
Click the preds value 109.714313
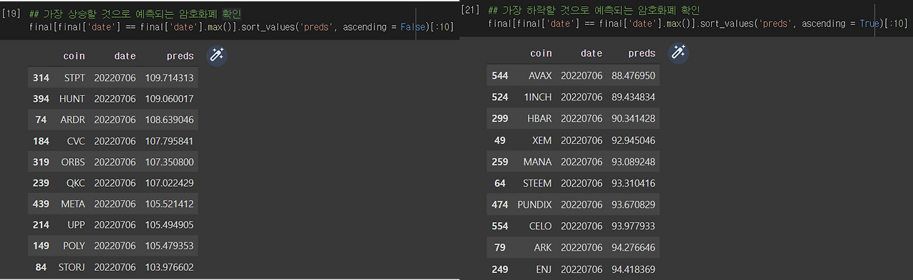click(169, 78)
